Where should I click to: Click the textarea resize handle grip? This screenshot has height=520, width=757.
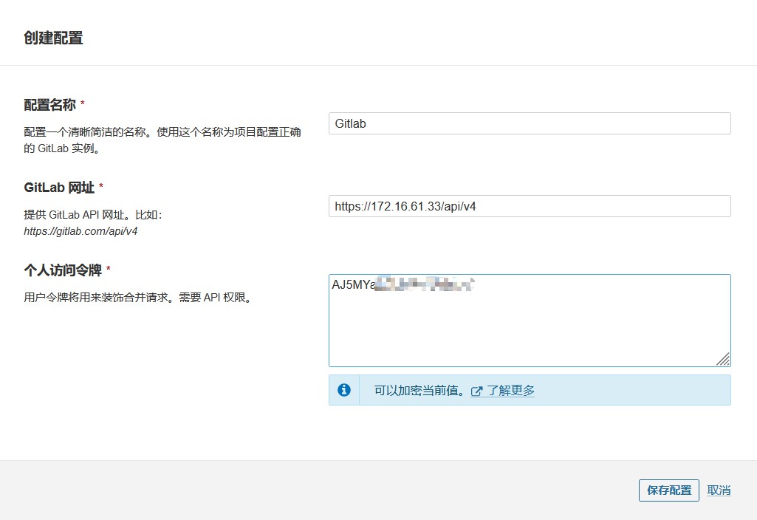pos(723,359)
